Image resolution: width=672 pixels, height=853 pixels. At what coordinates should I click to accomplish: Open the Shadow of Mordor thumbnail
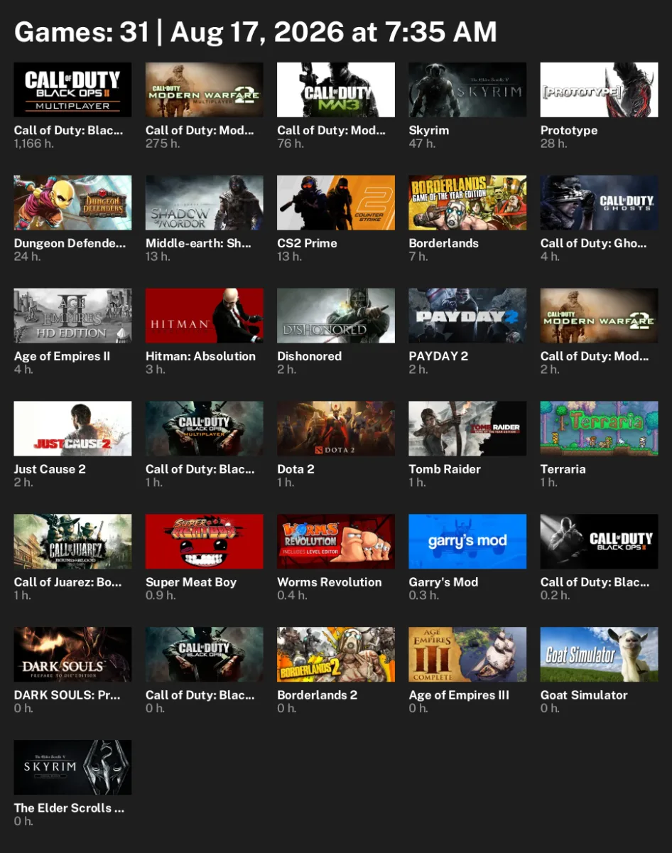click(x=205, y=203)
